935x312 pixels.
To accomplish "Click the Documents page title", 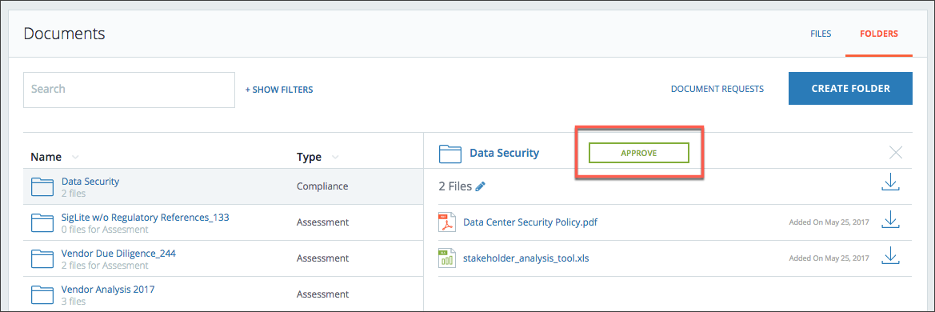I will coord(64,34).
